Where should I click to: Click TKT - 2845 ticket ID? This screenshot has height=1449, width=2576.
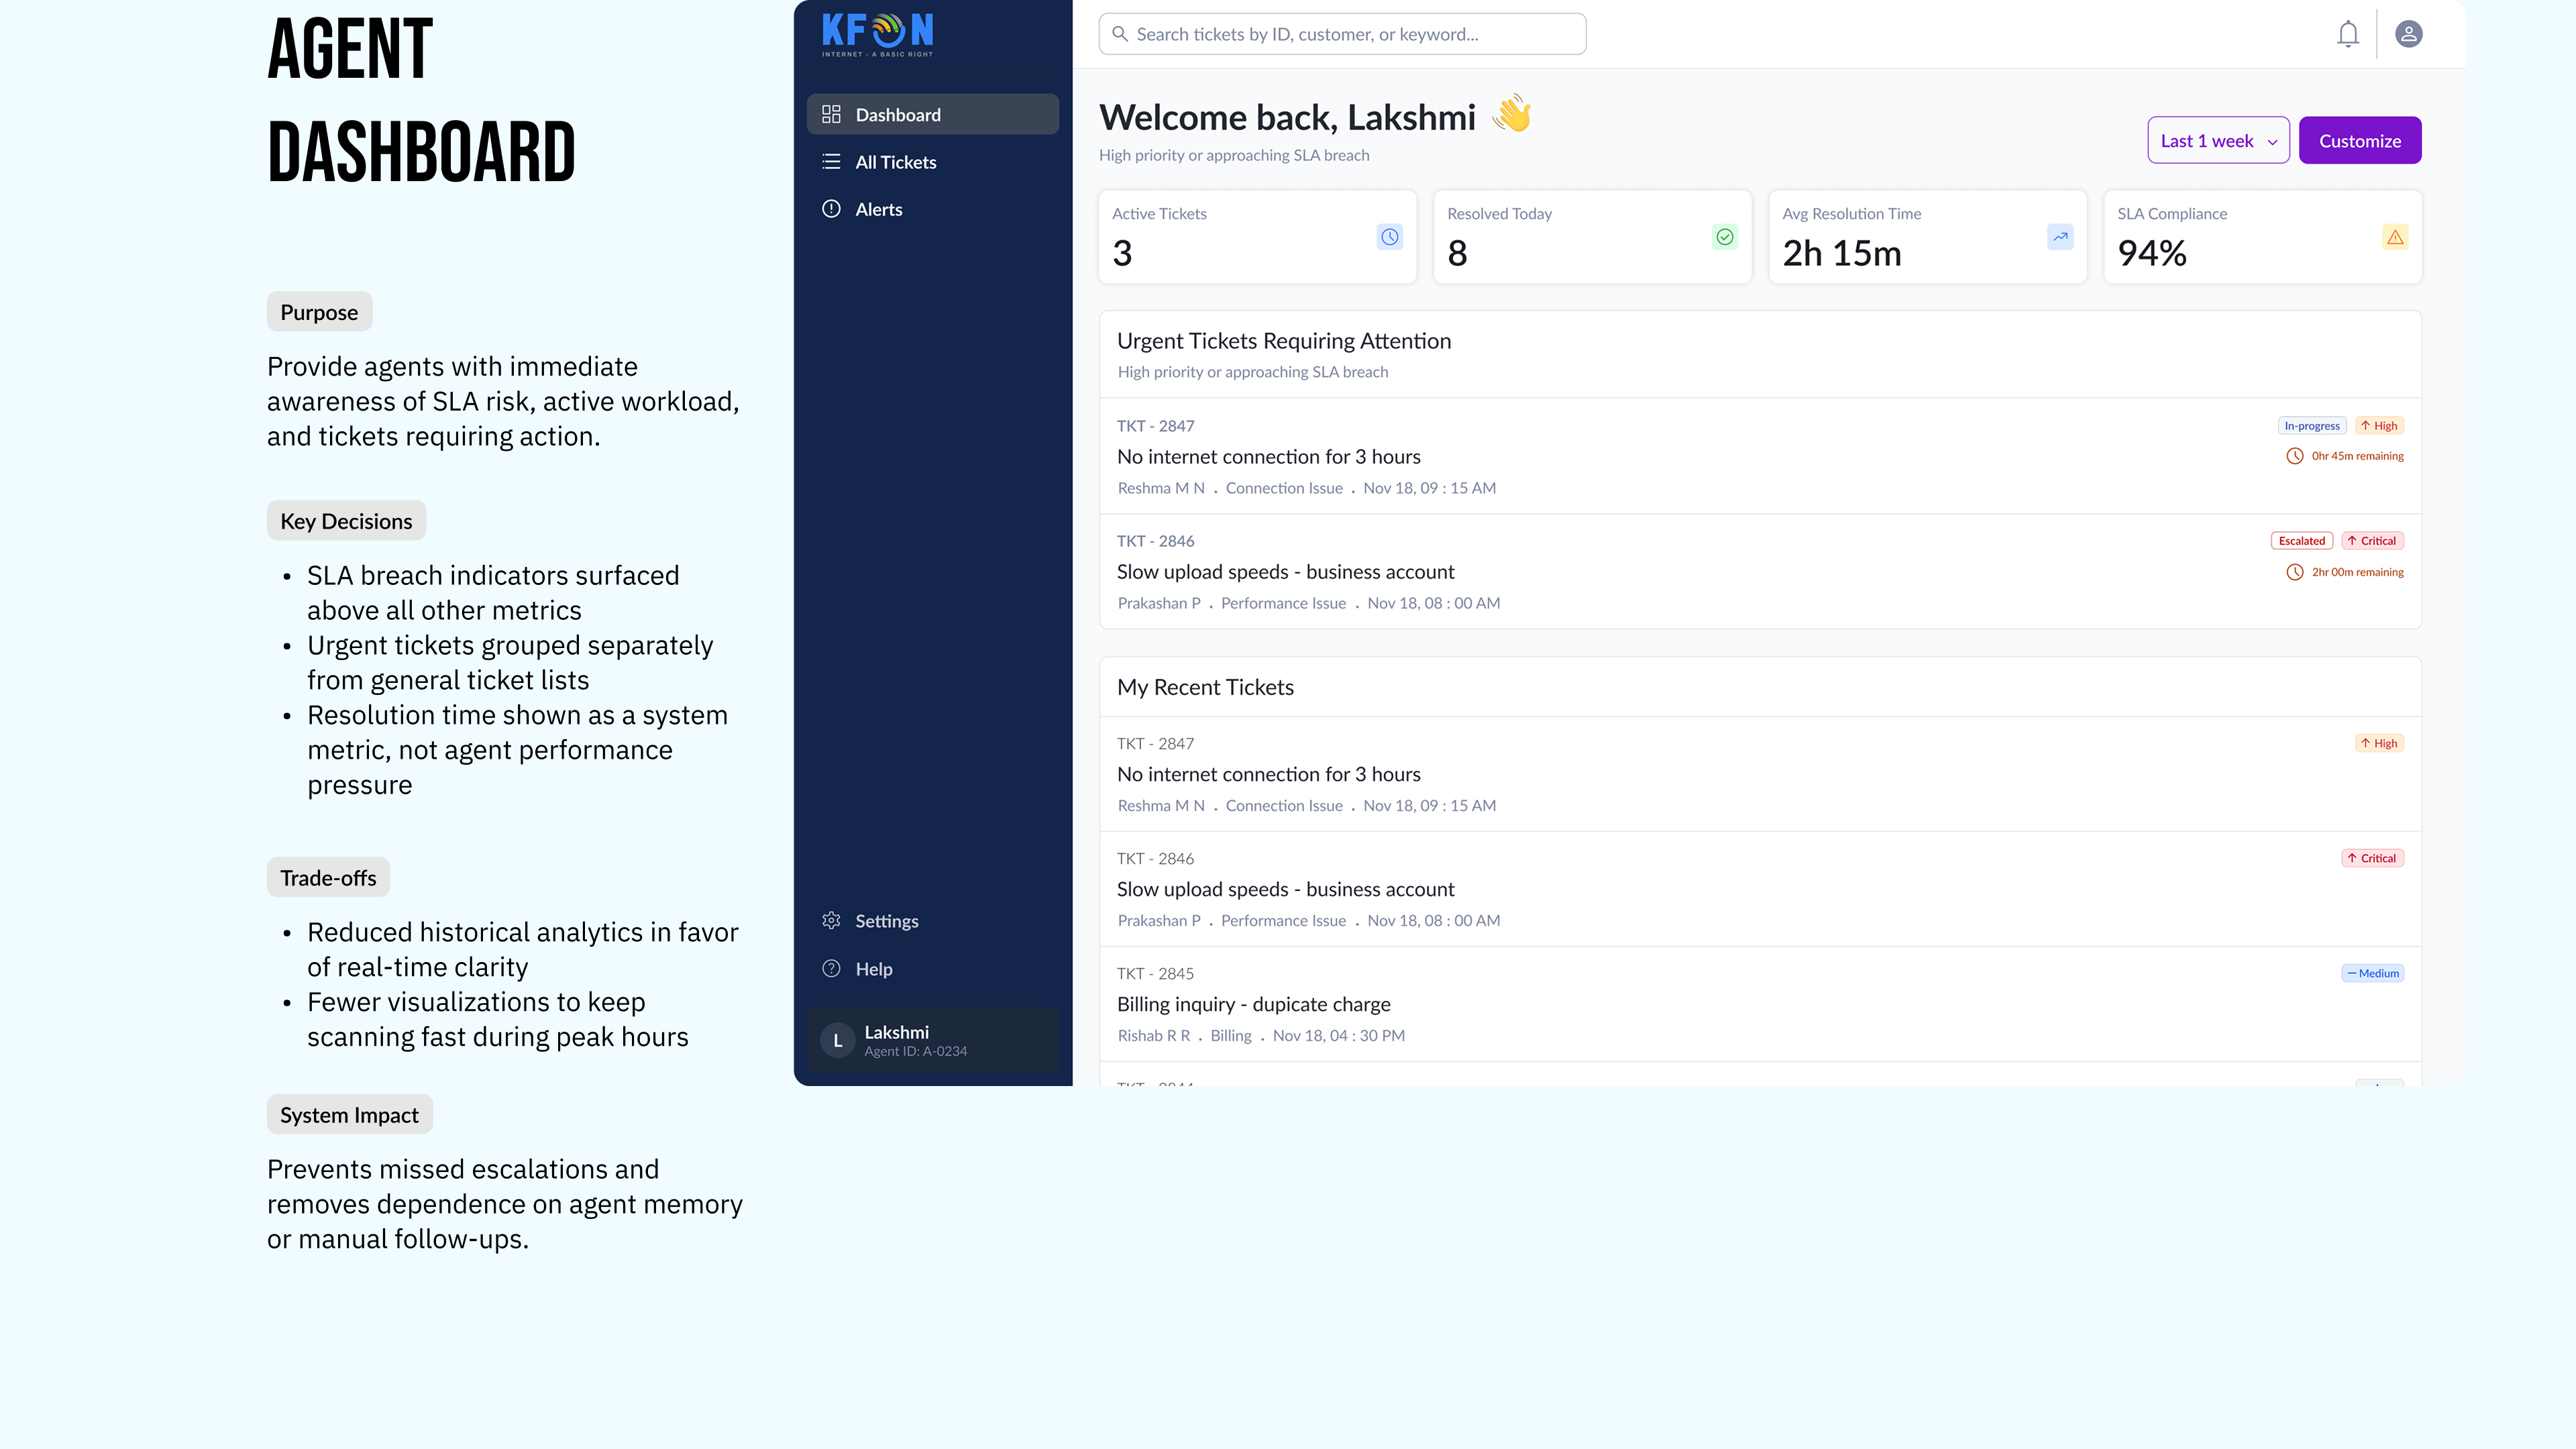[x=1155, y=973]
